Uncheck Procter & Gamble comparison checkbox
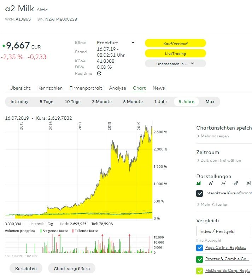 (199, 259)
